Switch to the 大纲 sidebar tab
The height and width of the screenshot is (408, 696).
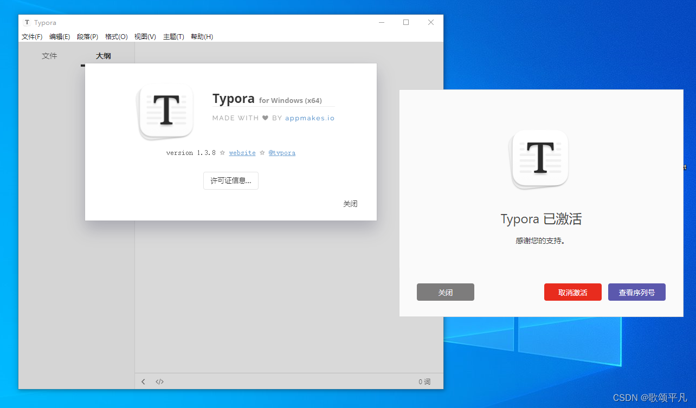104,56
